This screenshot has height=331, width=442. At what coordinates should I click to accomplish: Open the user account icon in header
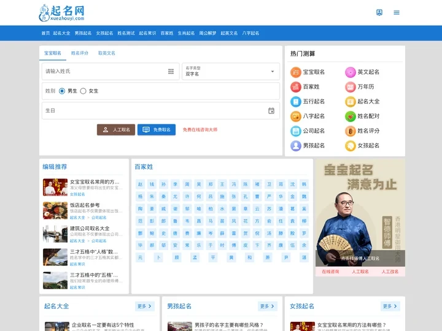(x=379, y=12)
